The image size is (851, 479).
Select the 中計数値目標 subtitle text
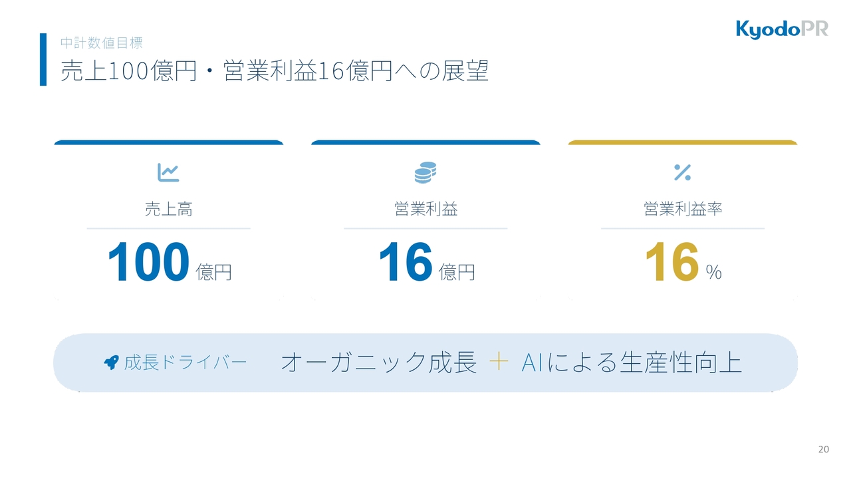click(x=101, y=43)
